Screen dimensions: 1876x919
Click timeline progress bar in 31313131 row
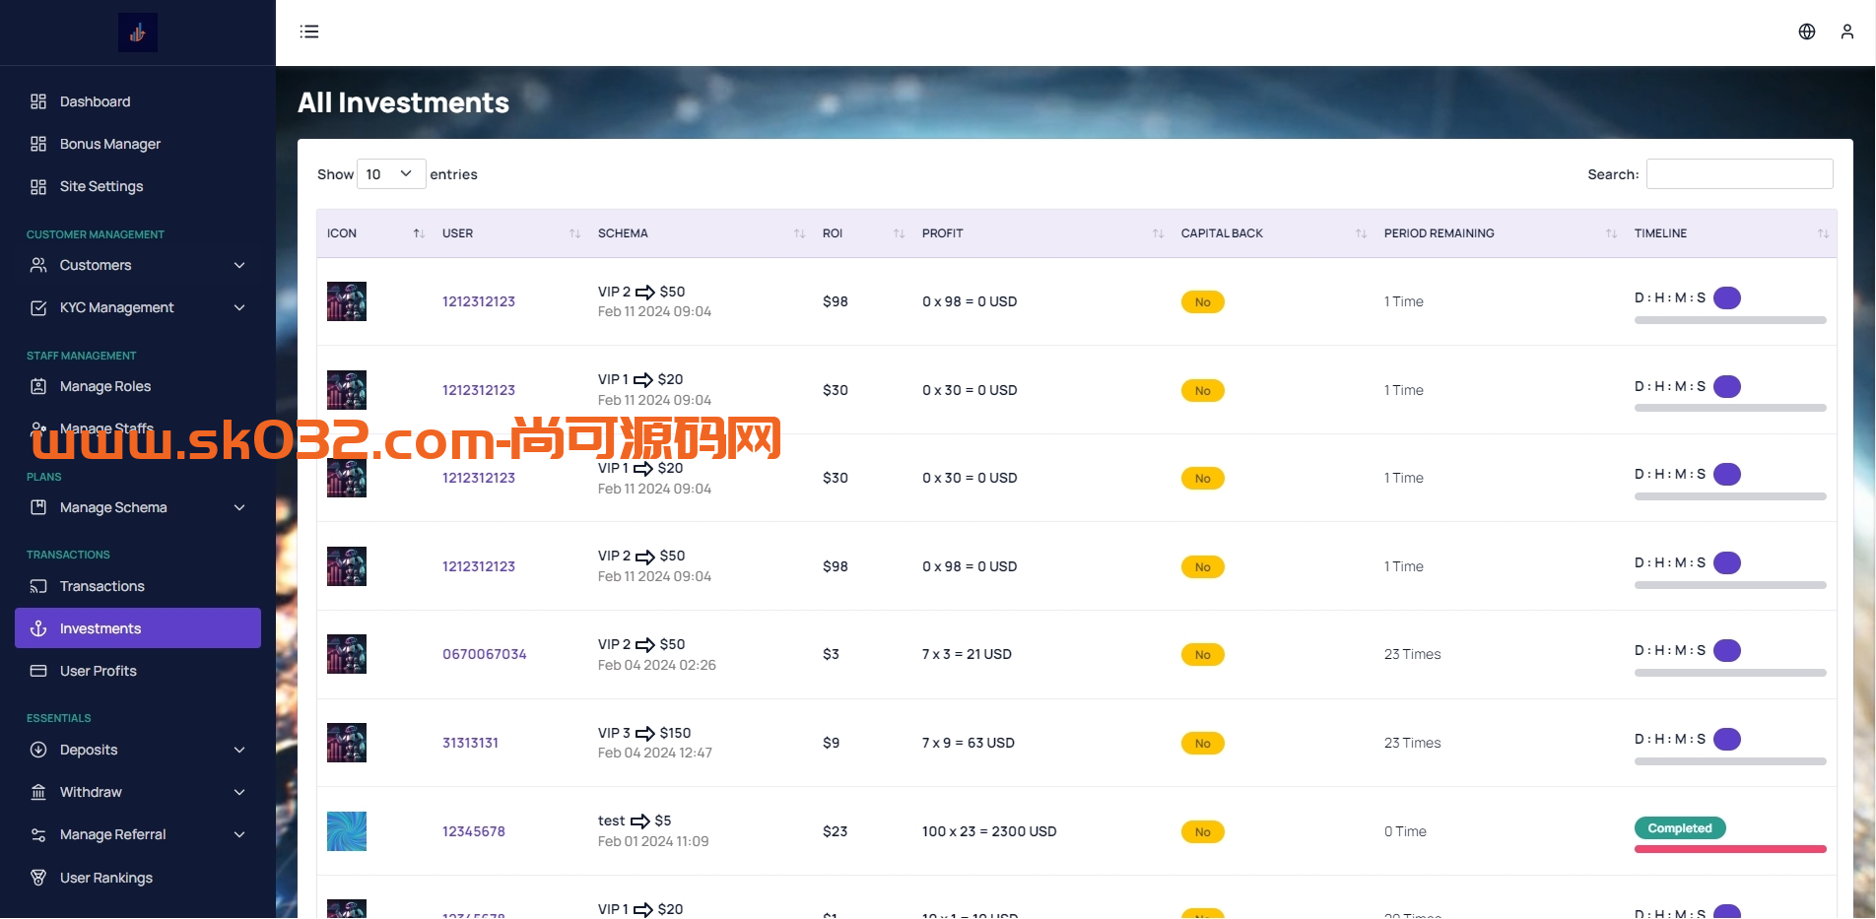pos(1730,761)
